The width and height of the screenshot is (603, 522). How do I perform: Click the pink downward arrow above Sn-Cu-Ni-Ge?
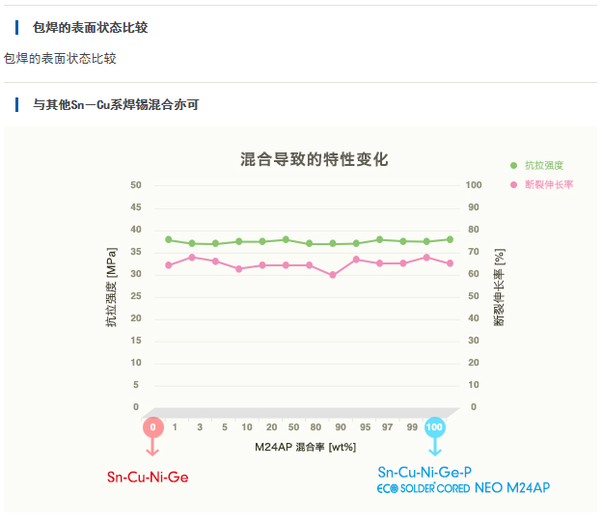(x=152, y=448)
